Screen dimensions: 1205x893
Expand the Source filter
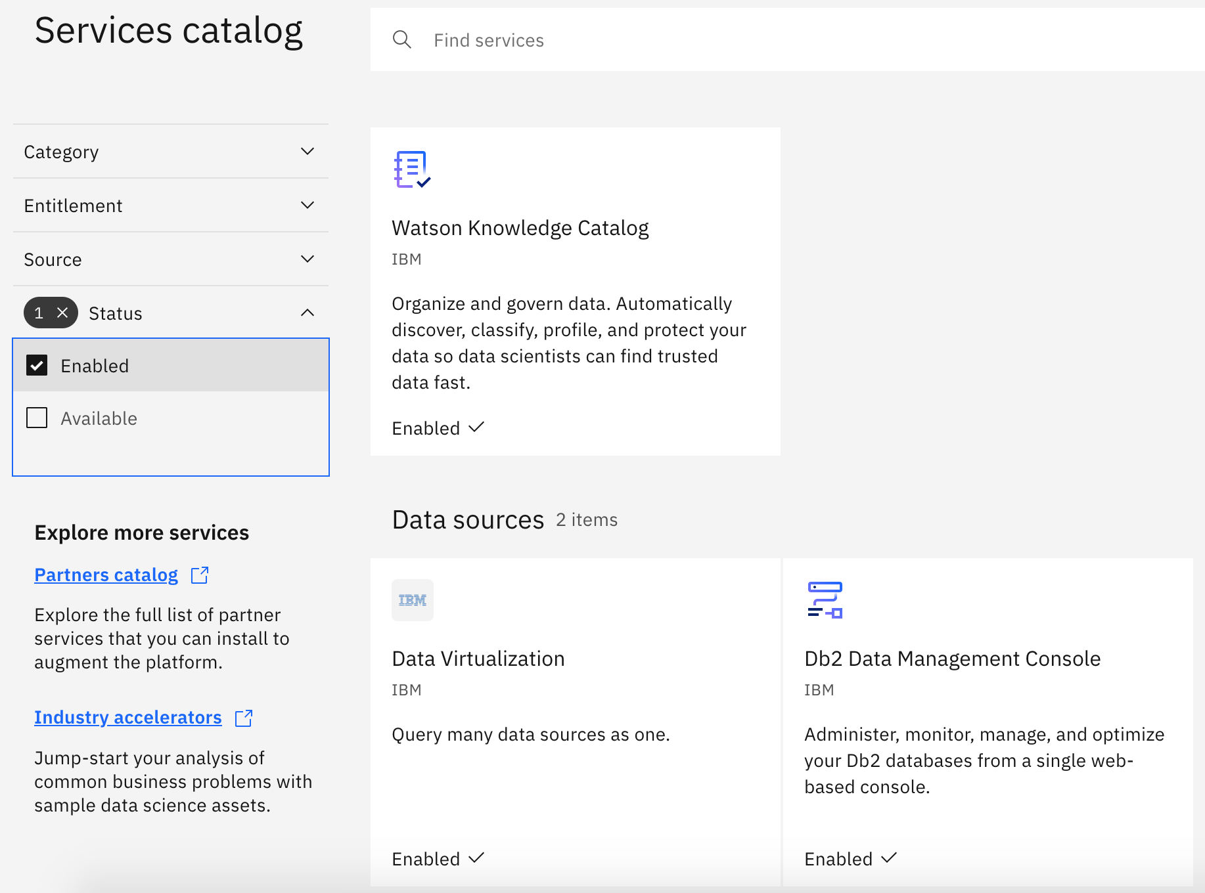click(x=171, y=259)
